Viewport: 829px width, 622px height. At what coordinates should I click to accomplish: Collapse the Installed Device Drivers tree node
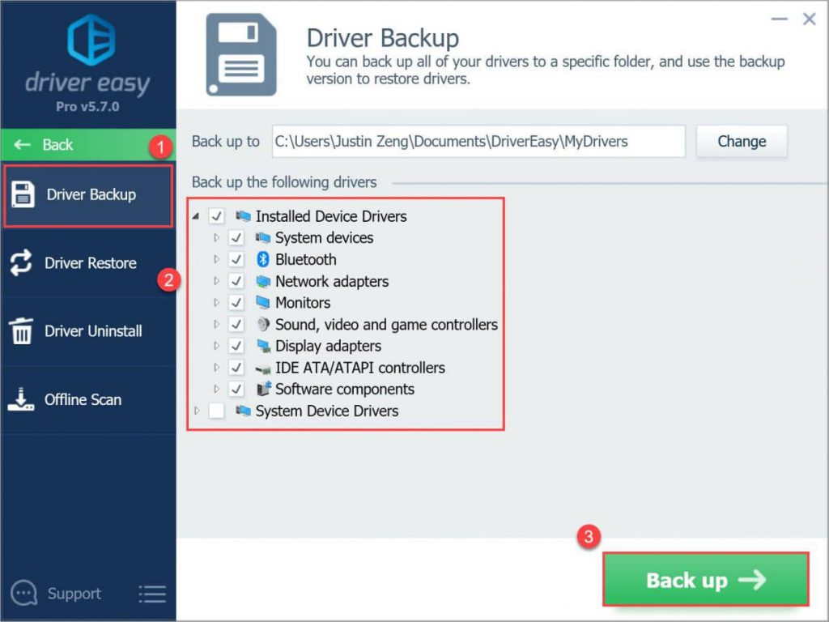196,215
